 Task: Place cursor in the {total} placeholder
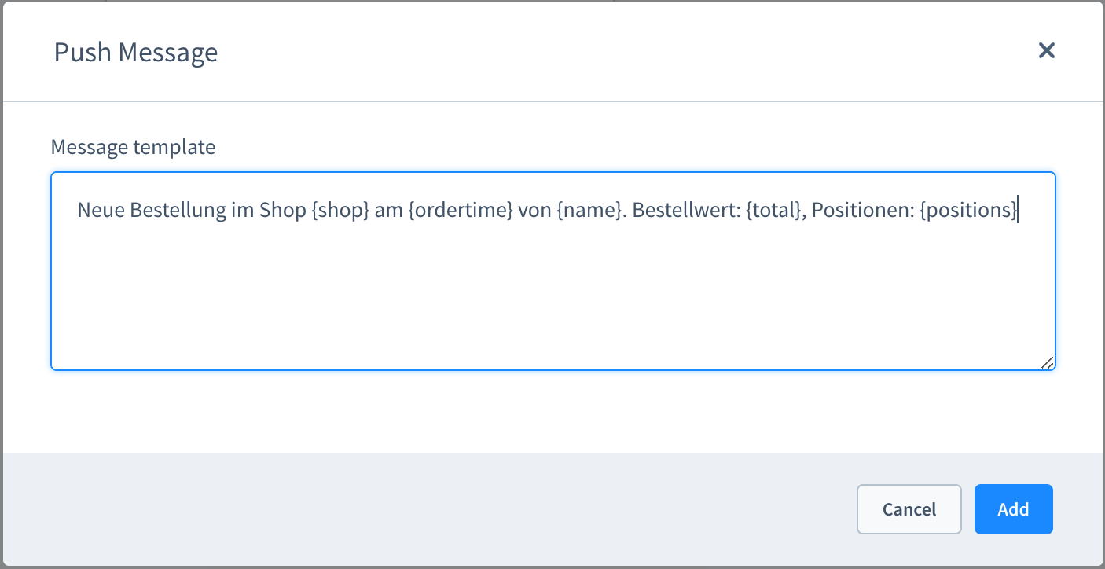[775, 211]
